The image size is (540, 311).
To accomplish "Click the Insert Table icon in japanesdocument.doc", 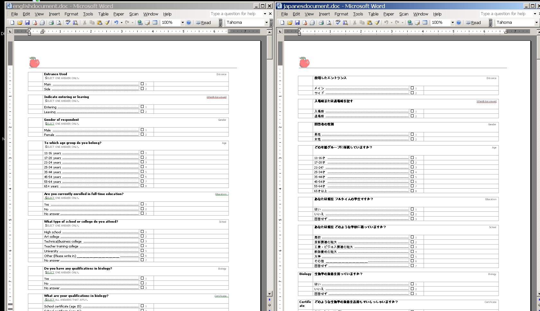I will tap(425, 22).
